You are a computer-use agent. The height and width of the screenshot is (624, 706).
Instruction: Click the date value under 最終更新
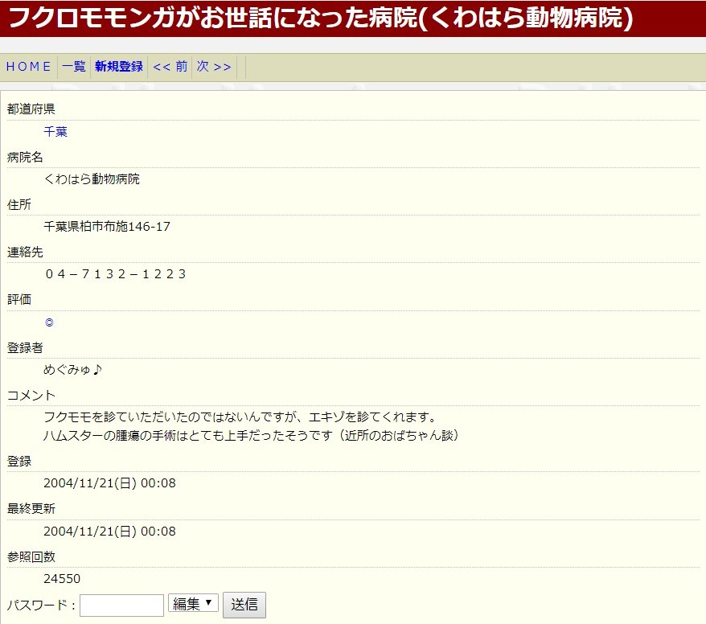coord(109,532)
